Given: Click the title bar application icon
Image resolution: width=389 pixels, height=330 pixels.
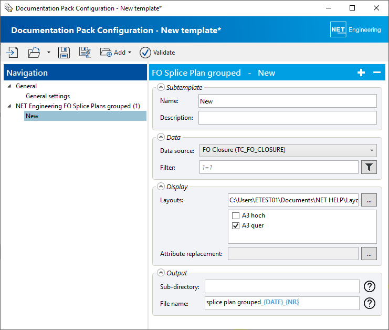Looking at the screenshot, I should coord(9,8).
